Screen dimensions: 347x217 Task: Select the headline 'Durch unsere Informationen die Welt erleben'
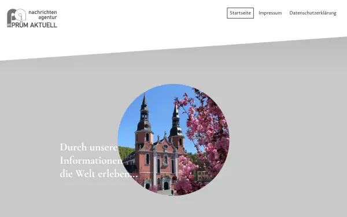pyautogui.click(x=99, y=160)
